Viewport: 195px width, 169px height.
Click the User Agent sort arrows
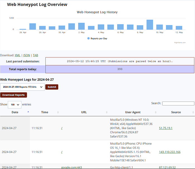tap(156, 112)
